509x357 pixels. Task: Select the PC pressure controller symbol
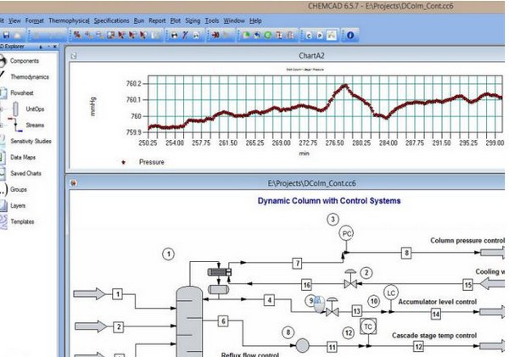coord(346,233)
